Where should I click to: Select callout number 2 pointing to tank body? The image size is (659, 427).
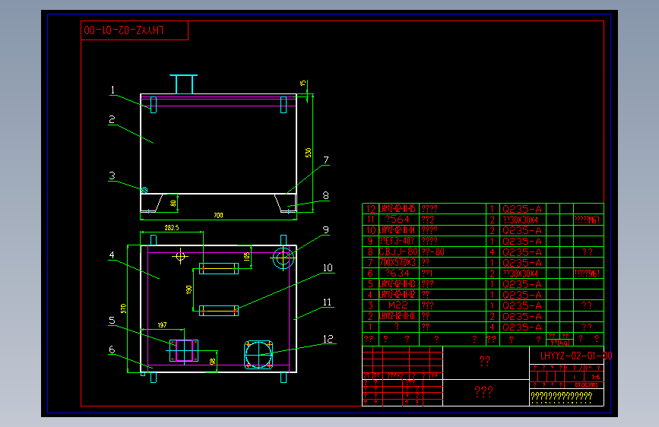(x=112, y=119)
